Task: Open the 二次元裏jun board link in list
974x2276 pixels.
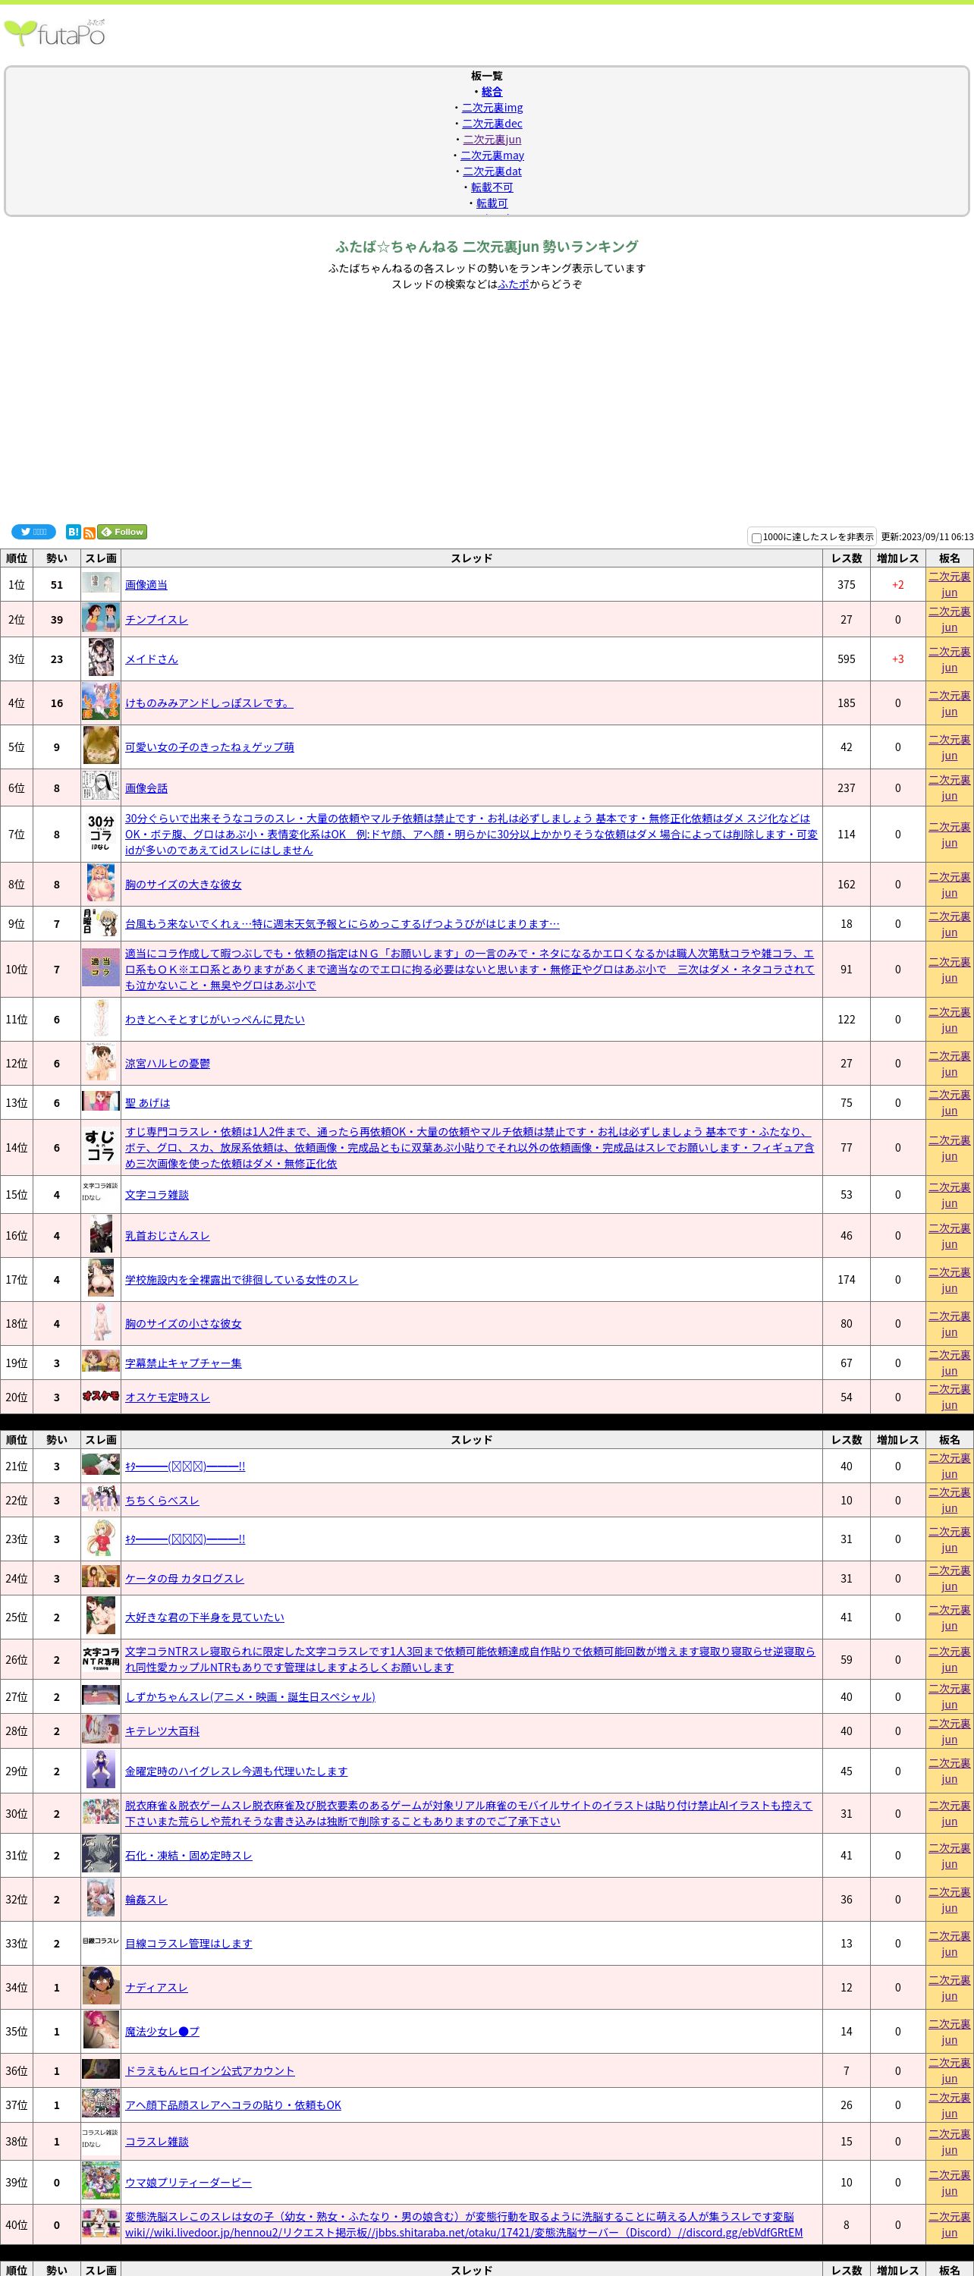Action: coord(492,140)
